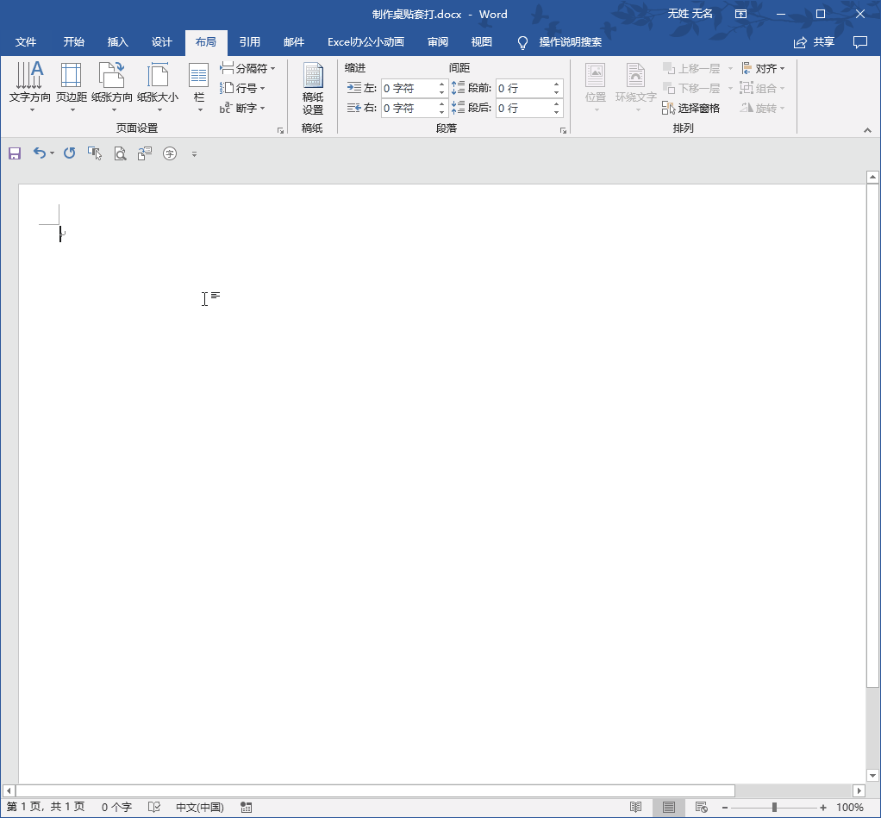Switch to the 引用 tab

click(249, 42)
